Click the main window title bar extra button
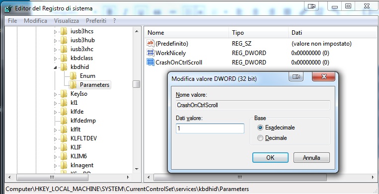This screenshot has width=379, height=194. [311, 6]
